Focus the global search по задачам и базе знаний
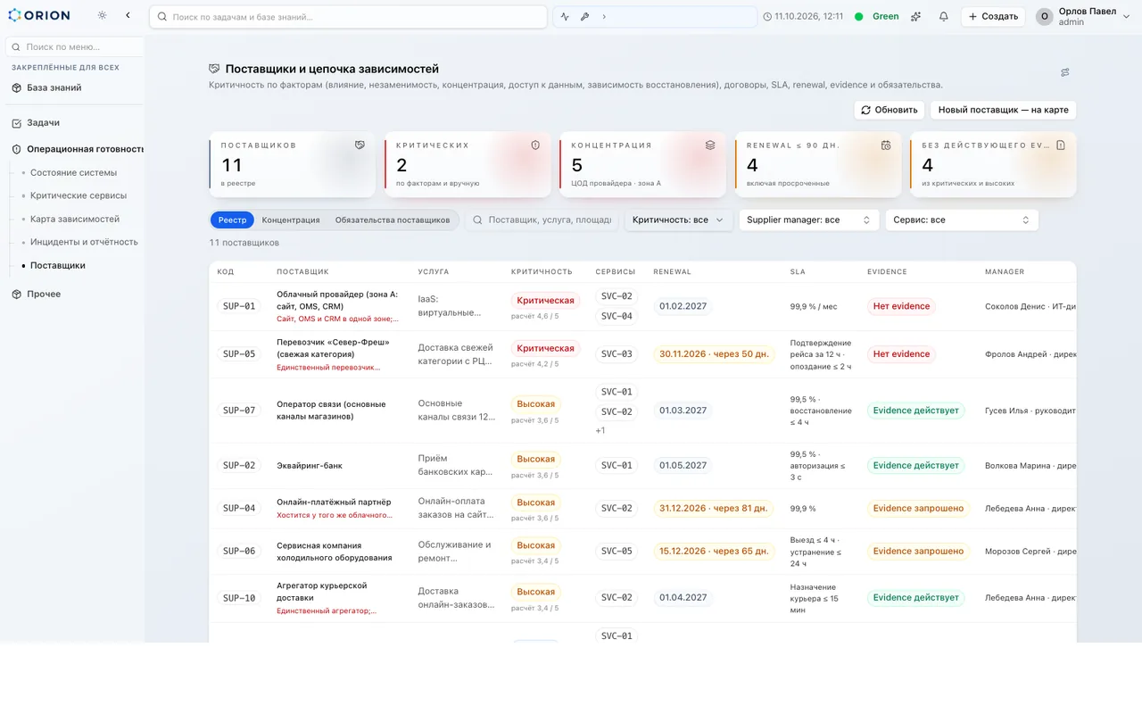 tap(348, 17)
